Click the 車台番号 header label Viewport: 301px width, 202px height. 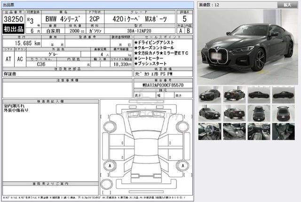click(163, 80)
